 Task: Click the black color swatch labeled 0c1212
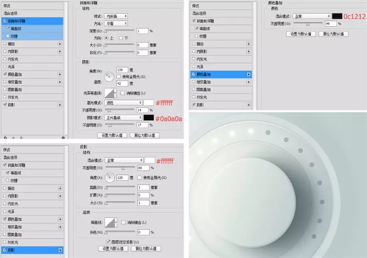pyautogui.click(x=337, y=16)
